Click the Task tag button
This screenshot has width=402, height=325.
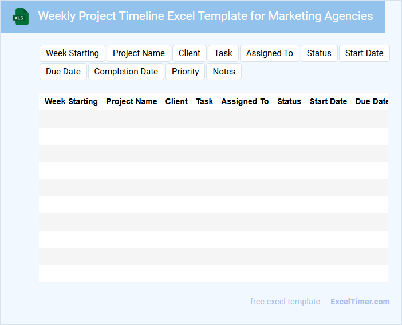pyautogui.click(x=223, y=53)
